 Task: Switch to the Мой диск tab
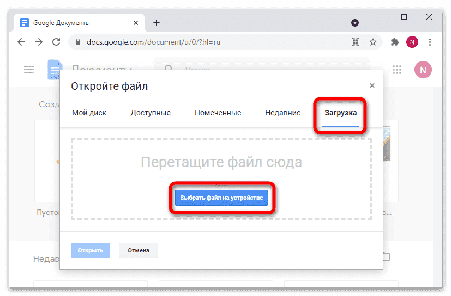pyautogui.click(x=89, y=113)
